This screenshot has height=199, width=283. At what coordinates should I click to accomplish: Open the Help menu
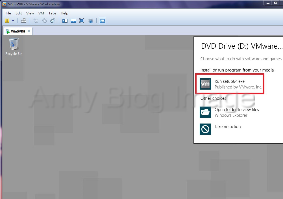point(64,13)
